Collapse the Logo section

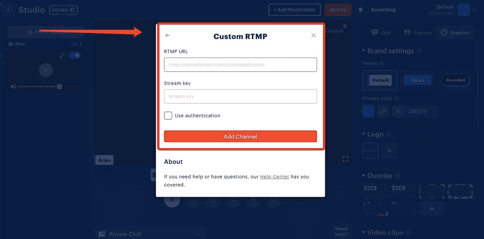pyautogui.click(x=363, y=134)
